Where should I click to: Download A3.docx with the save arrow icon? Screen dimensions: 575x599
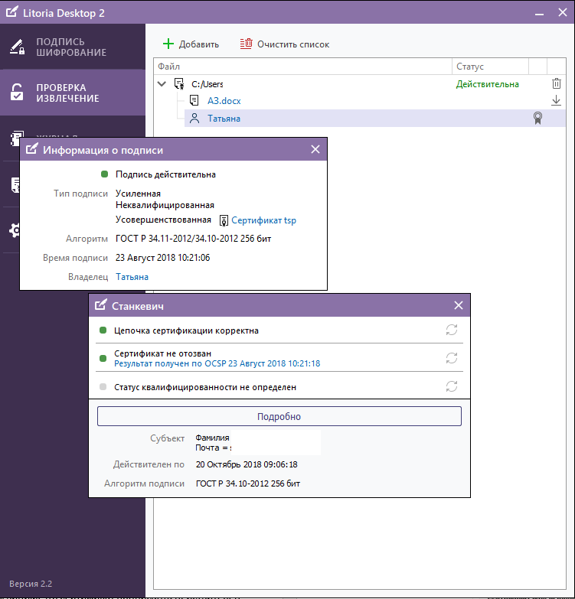[x=557, y=100]
